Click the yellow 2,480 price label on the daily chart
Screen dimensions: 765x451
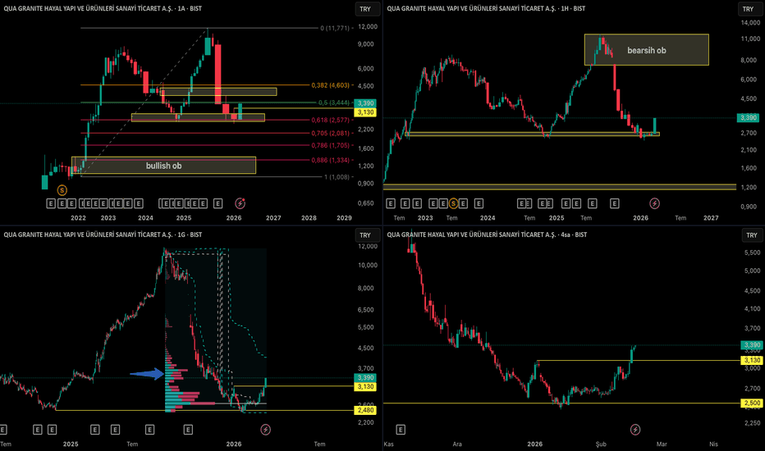coord(365,410)
